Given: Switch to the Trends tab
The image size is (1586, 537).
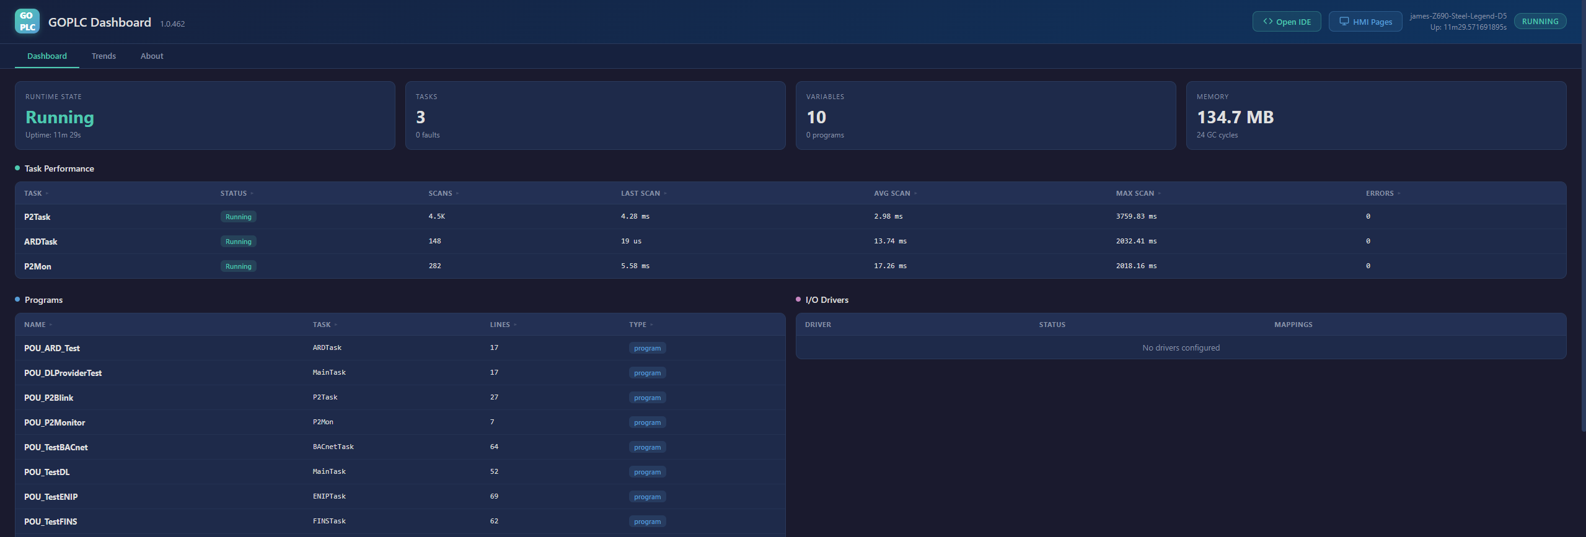Looking at the screenshot, I should coord(104,56).
